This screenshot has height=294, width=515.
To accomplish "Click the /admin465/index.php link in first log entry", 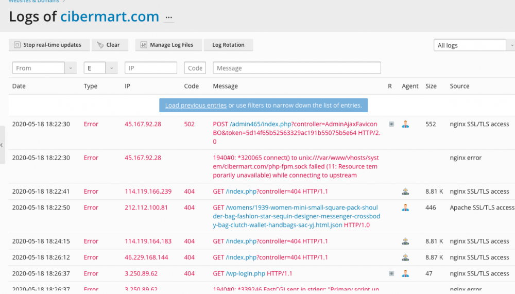I will 261,124.
